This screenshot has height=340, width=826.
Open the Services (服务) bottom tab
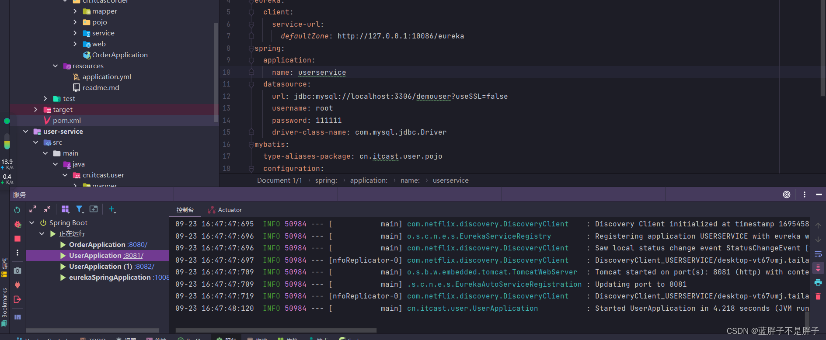click(x=227, y=338)
